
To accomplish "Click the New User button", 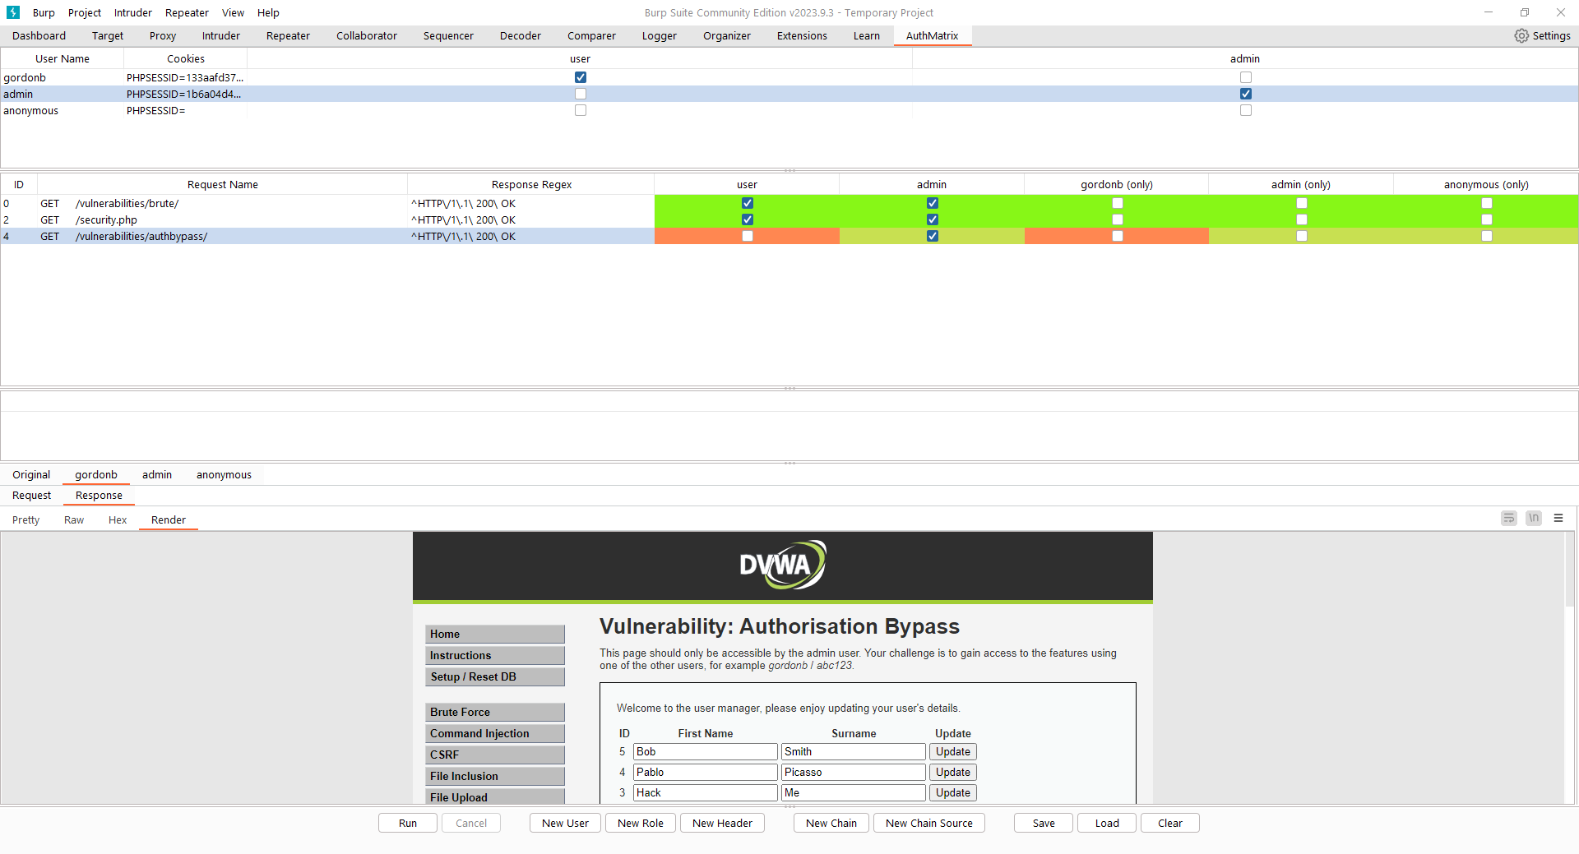I will tap(565, 823).
